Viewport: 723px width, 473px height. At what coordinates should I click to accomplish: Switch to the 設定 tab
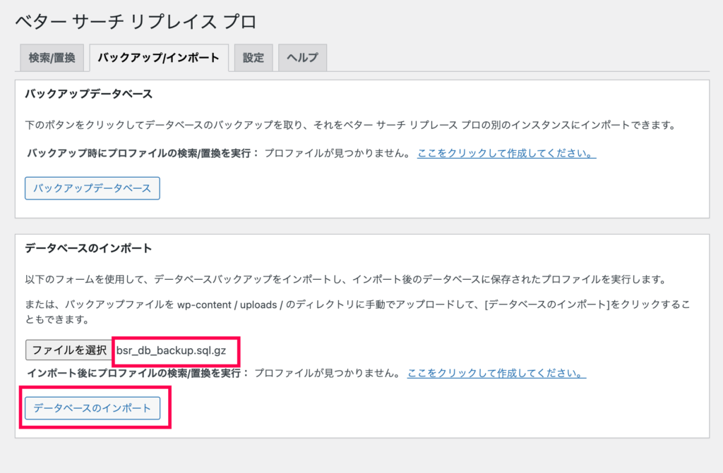tap(253, 58)
